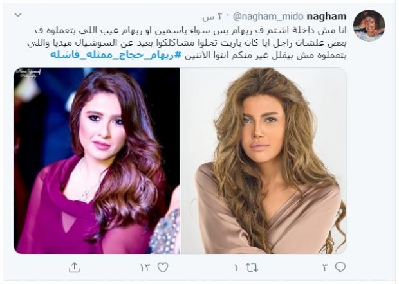
Task: Open nagham's round profile avatar
Action: click(x=369, y=26)
